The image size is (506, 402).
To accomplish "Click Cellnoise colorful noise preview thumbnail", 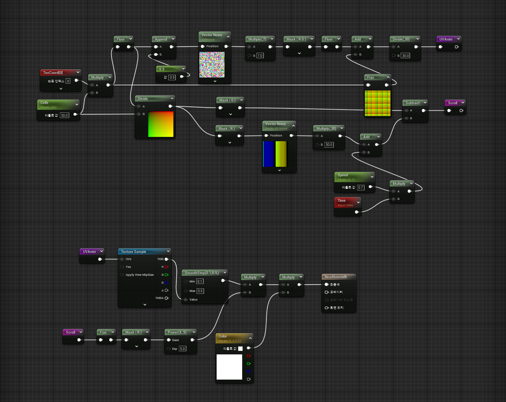I will click(212, 65).
